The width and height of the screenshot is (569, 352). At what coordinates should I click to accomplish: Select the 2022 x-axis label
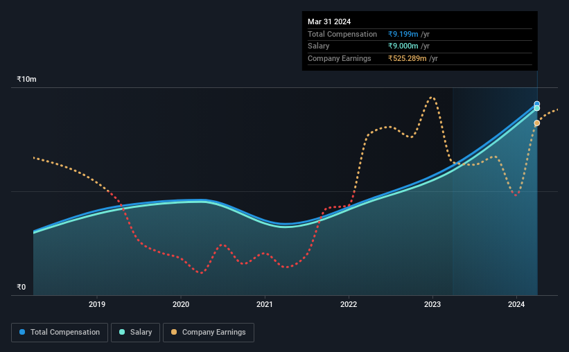349,304
